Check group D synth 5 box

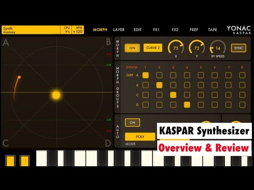201,105
